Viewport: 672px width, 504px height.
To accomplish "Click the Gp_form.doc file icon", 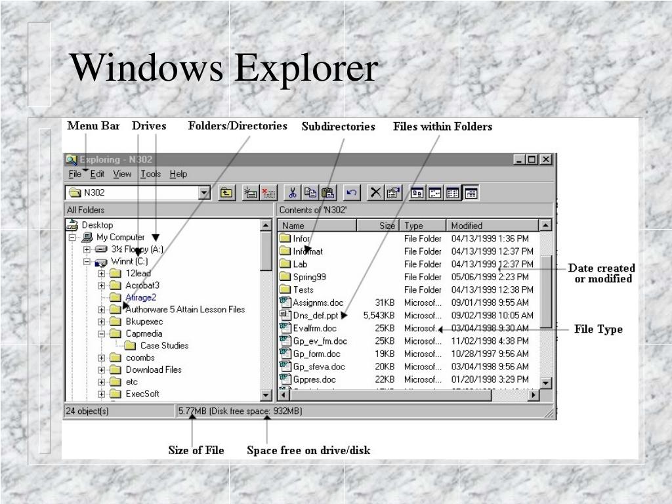I will (285, 354).
